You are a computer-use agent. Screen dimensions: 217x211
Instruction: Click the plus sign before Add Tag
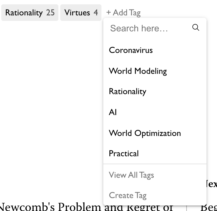click(x=108, y=13)
